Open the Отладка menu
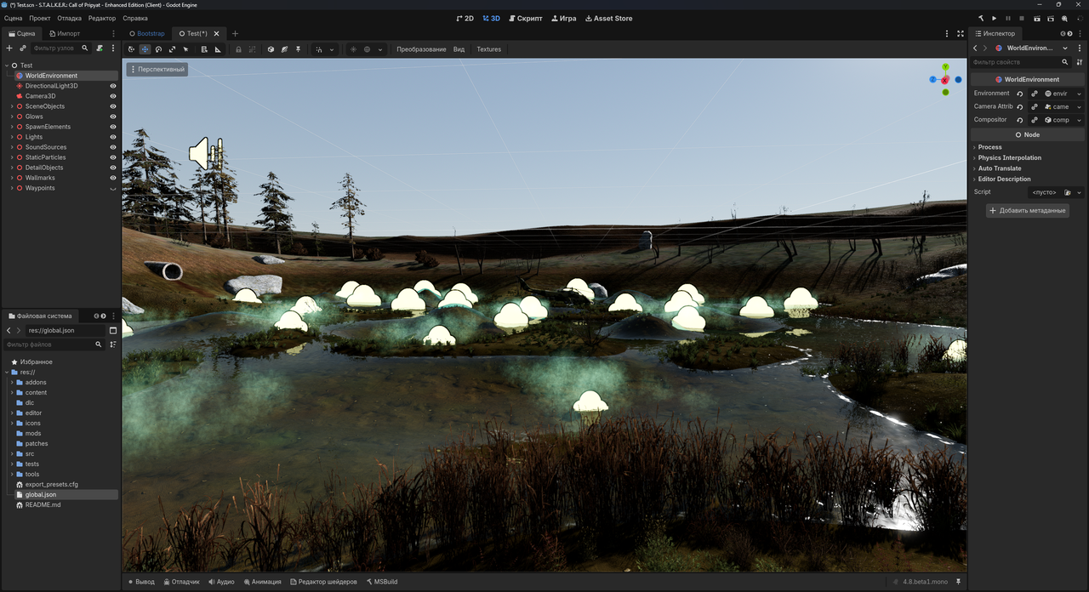Screen dimensions: 1089x592 (70, 18)
